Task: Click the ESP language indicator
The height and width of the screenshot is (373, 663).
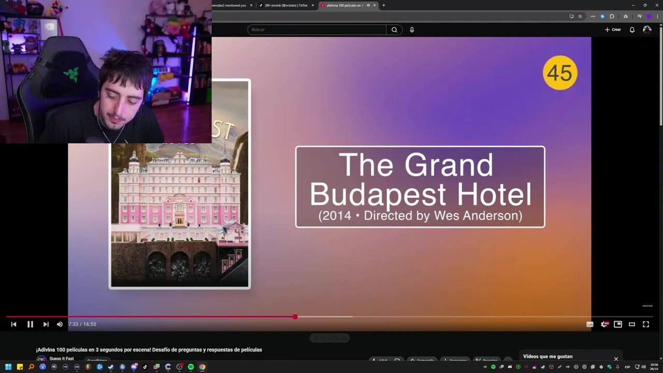Action: tap(627, 367)
